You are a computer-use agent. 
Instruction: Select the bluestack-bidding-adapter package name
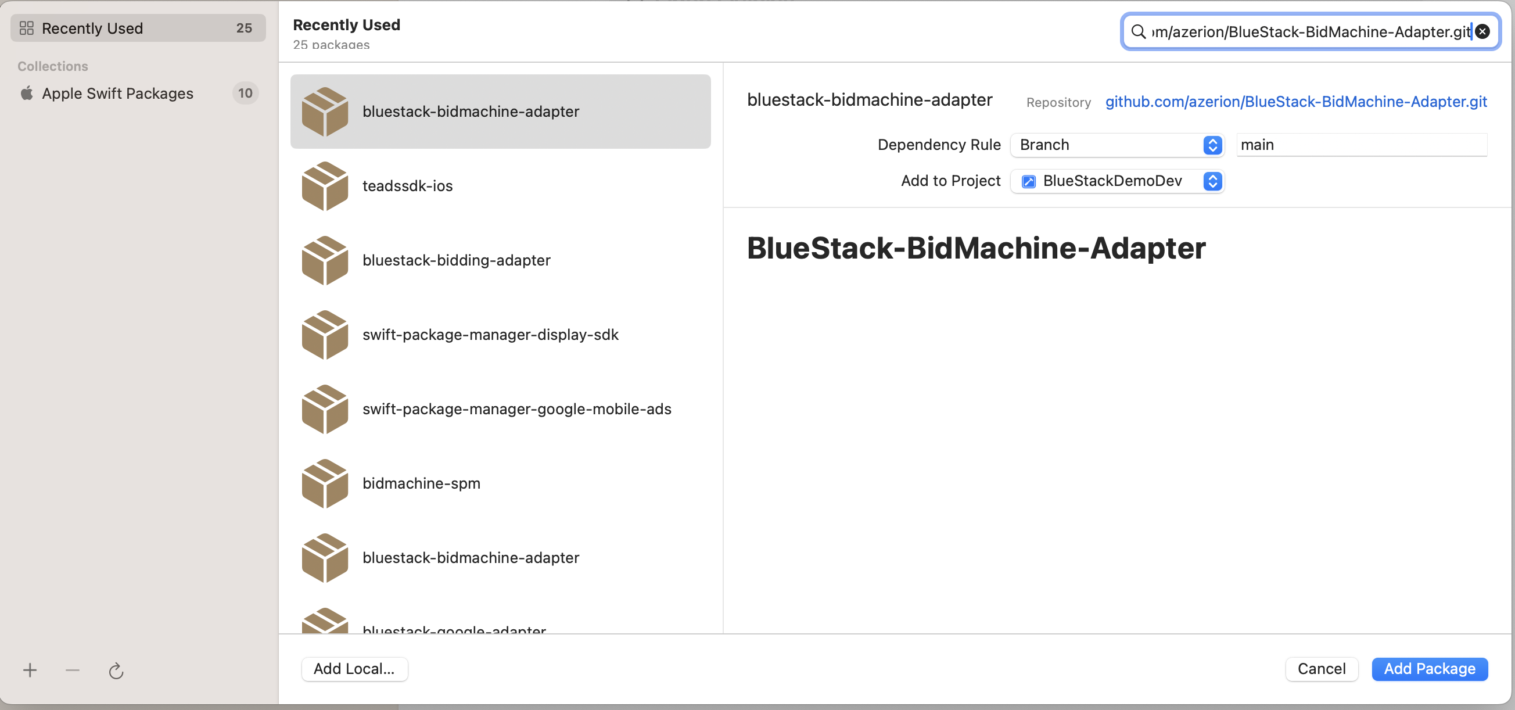(457, 260)
